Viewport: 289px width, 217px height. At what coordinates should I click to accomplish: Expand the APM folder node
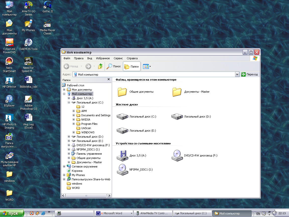point(74,111)
